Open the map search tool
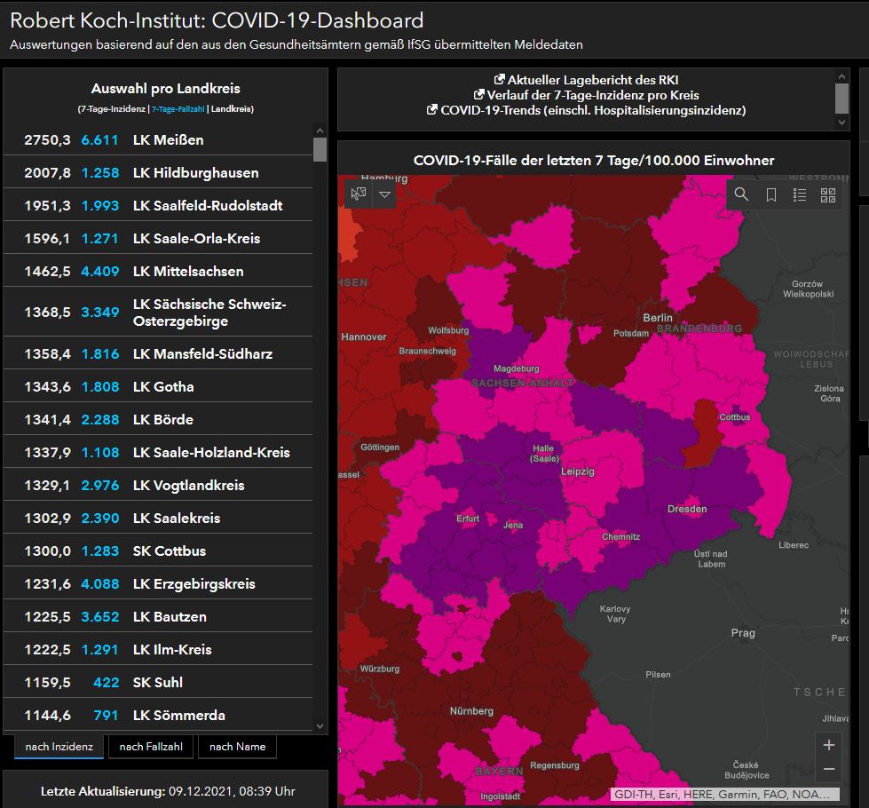This screenshot has height=808, width=869. tap(741, 194)
